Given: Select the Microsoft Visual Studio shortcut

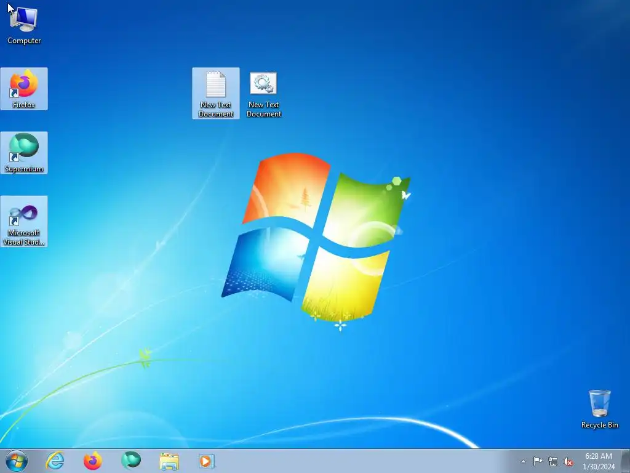Looking at the screenshot, I should (x=24, y=221).
